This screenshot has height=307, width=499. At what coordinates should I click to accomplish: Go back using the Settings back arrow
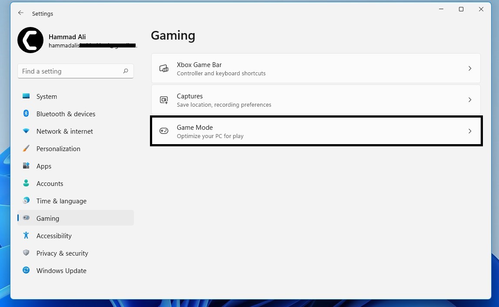tap(21, 13)
